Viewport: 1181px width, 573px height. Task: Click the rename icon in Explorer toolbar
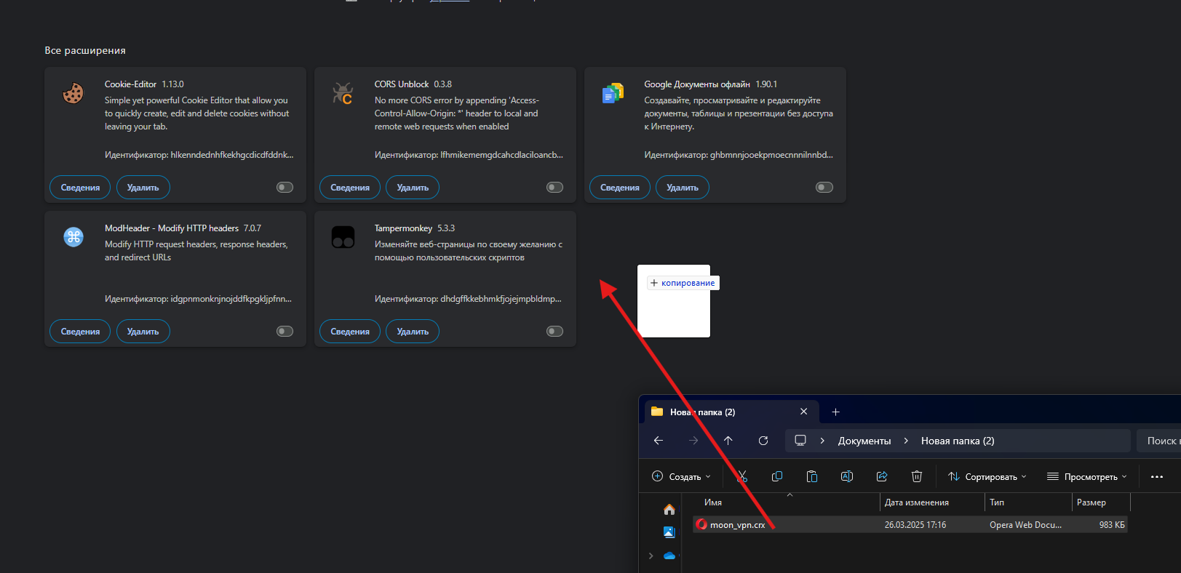click(846, 476)
